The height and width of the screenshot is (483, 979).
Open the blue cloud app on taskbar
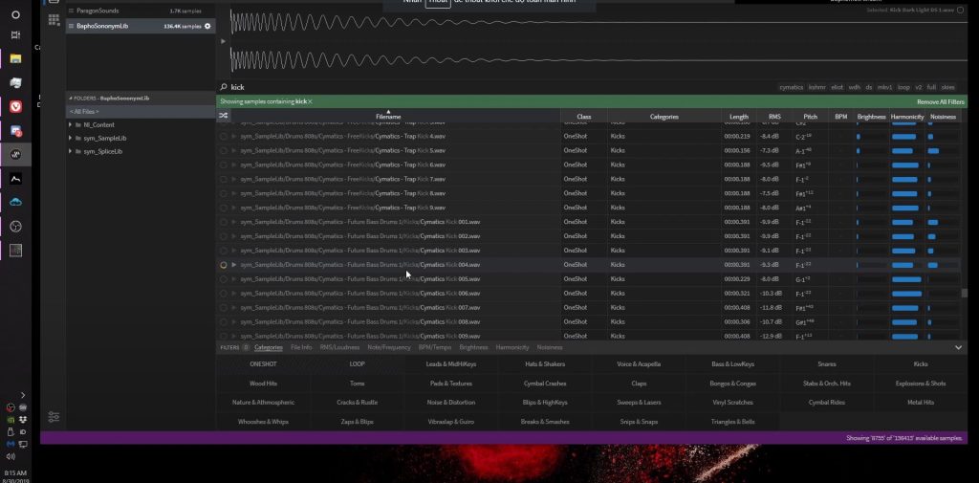pos(15,202)
